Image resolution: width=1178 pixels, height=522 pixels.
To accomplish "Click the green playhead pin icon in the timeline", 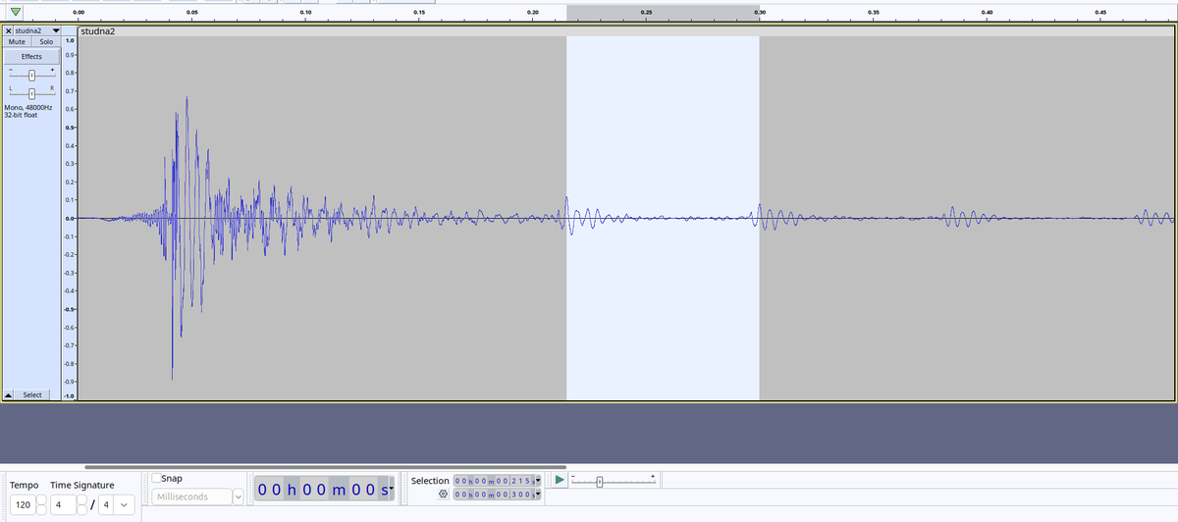I will pyautogui.click(x=15, y=12).
